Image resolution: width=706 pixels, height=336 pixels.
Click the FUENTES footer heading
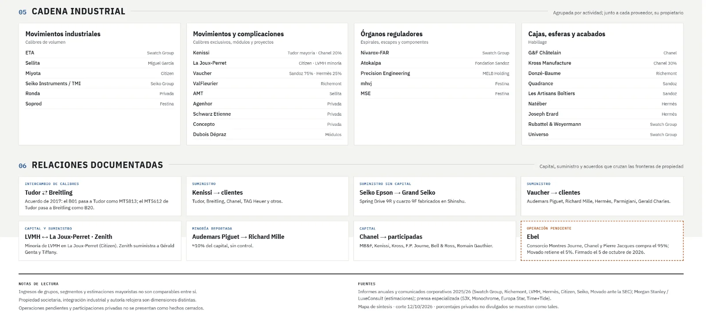point(367,284)
